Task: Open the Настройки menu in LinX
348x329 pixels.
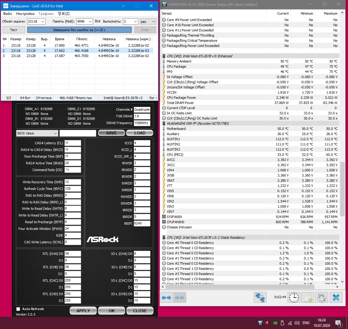Action: click(x=25, y=13)
